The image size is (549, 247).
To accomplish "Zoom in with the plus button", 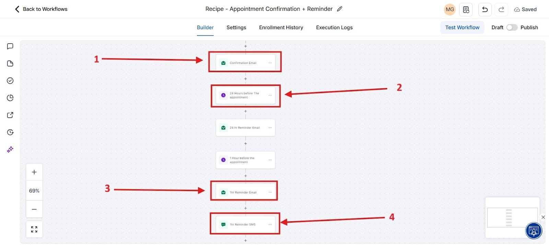I will [x=34, y=172].
